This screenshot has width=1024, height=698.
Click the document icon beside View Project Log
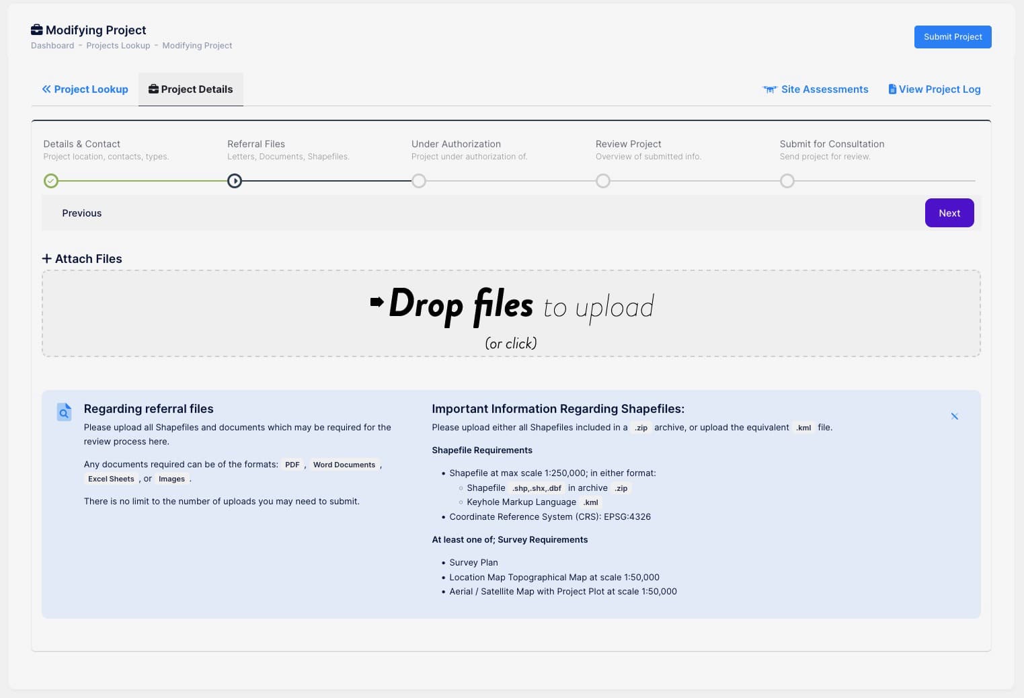pos(892,89)
